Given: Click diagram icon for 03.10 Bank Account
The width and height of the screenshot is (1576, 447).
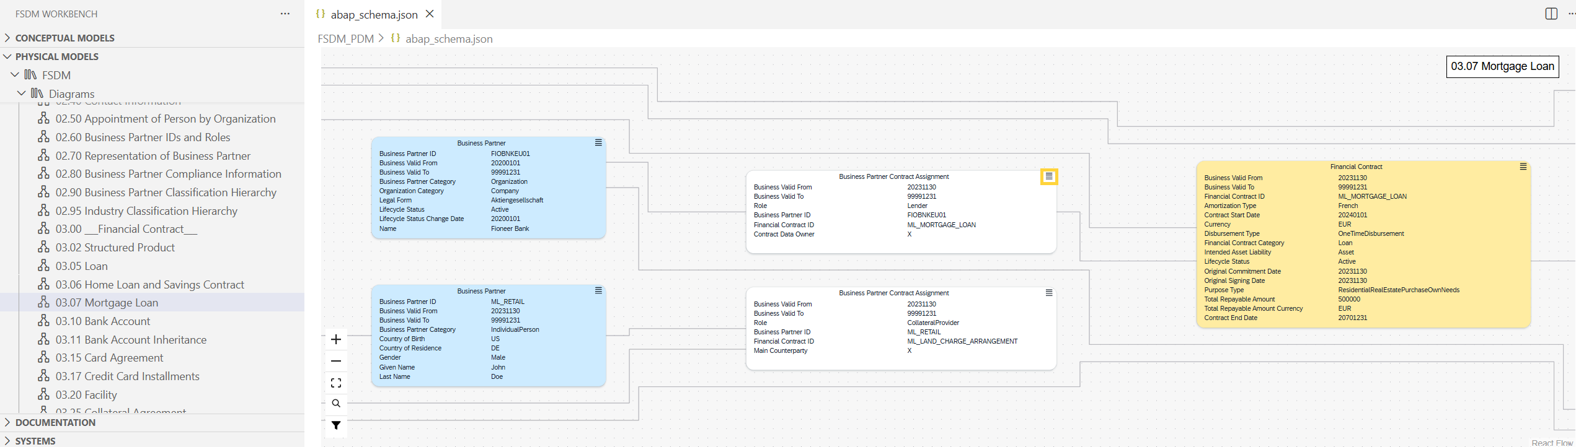Looking at the screenshot, I should coord(43,321).
